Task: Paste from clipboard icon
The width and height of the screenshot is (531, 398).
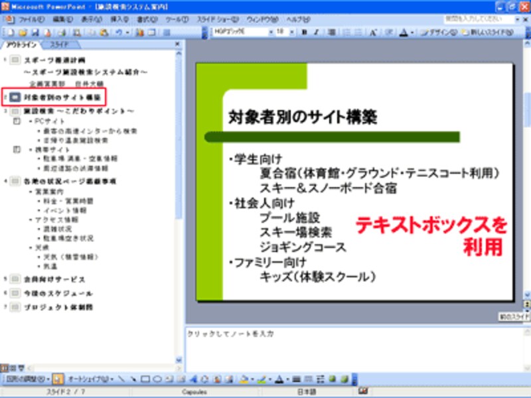Action: click(104, 33)
